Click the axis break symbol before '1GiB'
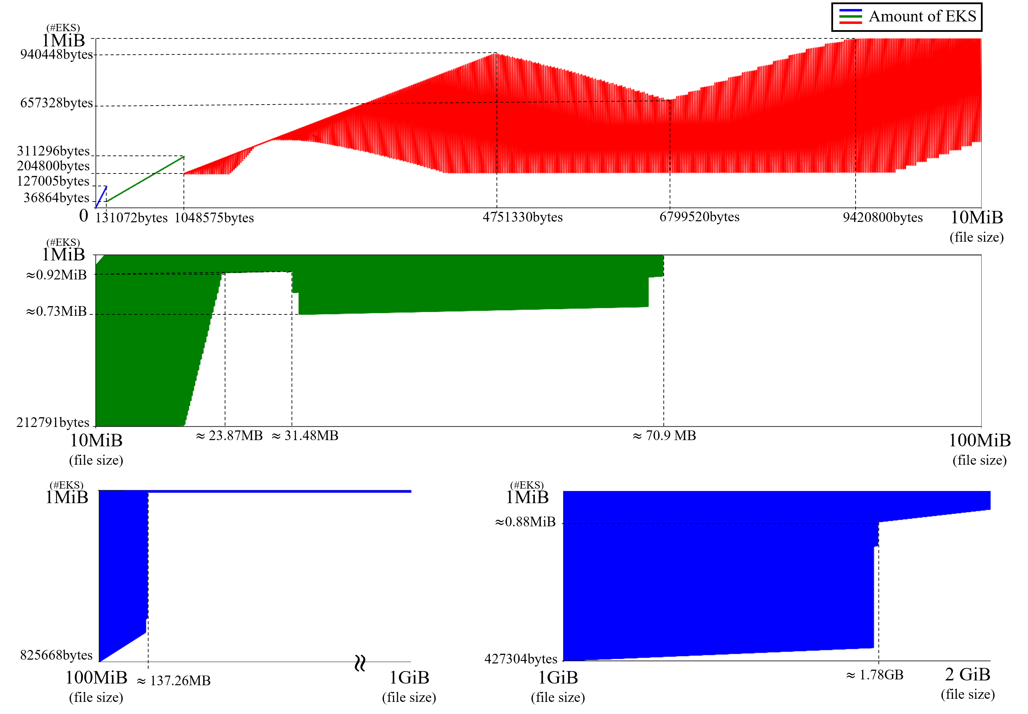The width and height of the screenshot is (1028, 714). click(x=360, y=663)
